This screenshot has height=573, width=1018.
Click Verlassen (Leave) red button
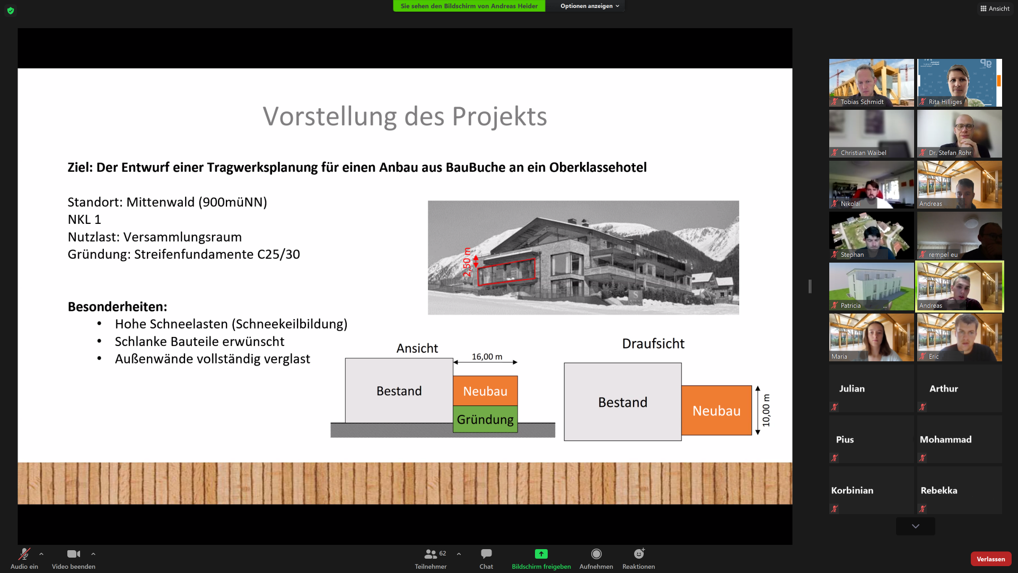(991, 558)
